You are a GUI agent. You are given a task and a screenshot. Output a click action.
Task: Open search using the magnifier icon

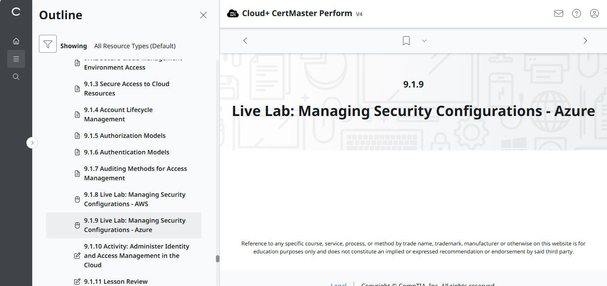pos(16,76)
